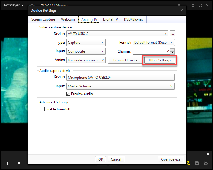The height and width of the screenshot is (170, 213).
Task: Toggle PotPlayer fullscreen icon in title bar
Action: click(x=200, y=5)
